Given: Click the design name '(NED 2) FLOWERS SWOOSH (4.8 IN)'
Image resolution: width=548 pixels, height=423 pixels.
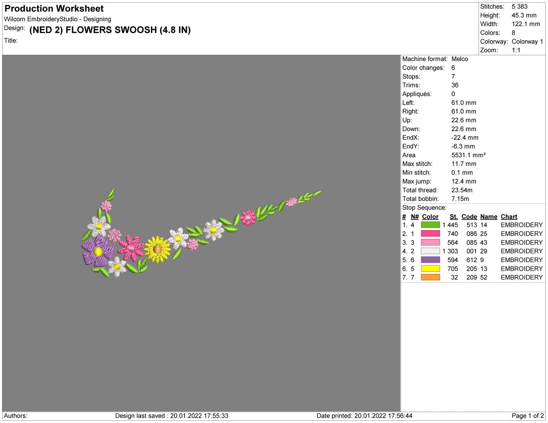Looking at the screenshot, I should coord(110,30).
